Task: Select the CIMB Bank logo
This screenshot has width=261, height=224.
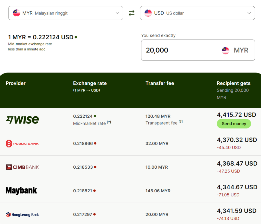Action: coord(22,167)
